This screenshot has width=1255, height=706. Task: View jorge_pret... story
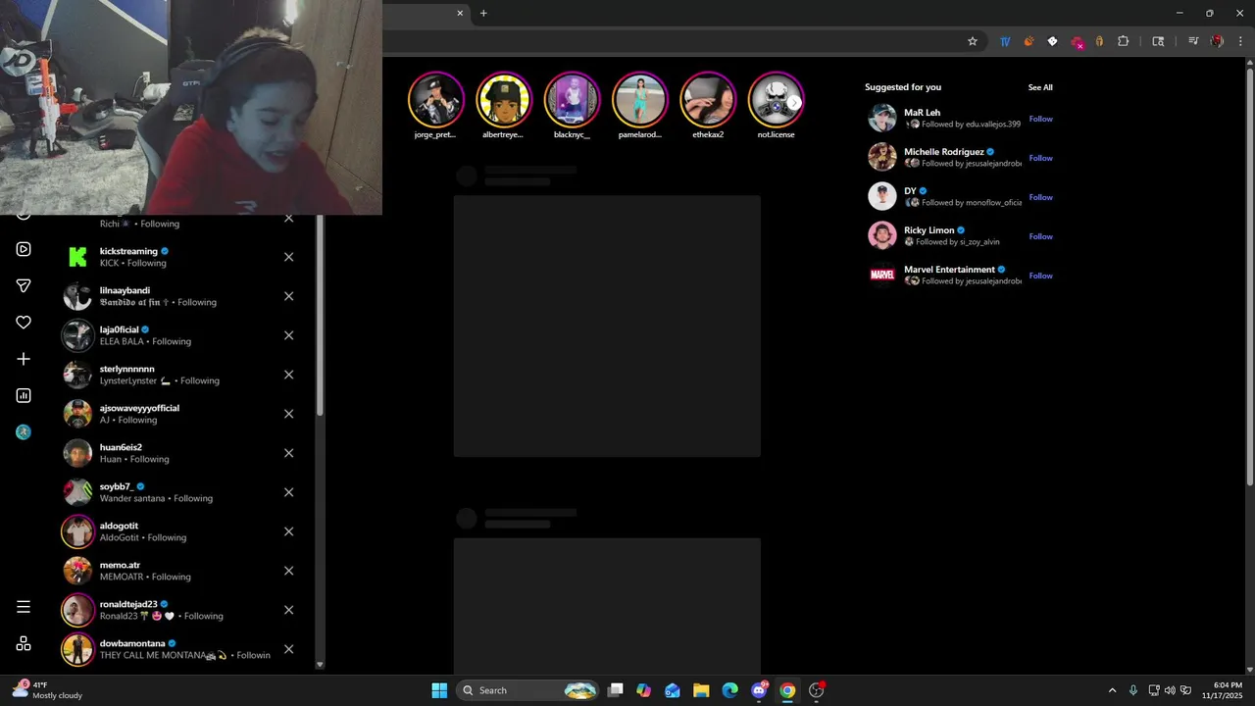pos(435,100)
